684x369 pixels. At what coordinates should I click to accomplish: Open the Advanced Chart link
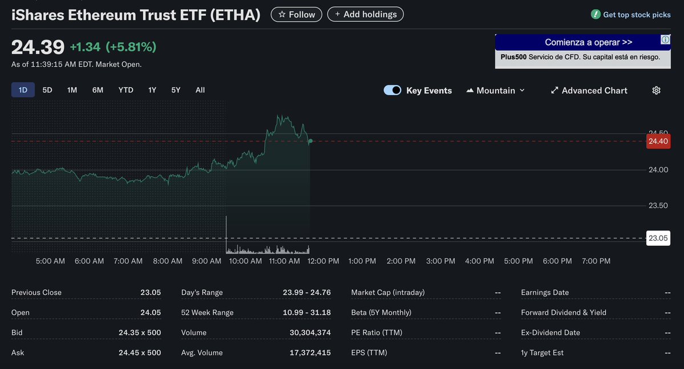[x=589, y=90]
